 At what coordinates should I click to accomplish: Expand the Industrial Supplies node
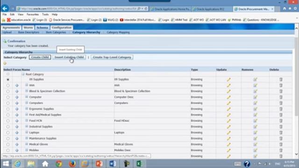click(27, 126)
